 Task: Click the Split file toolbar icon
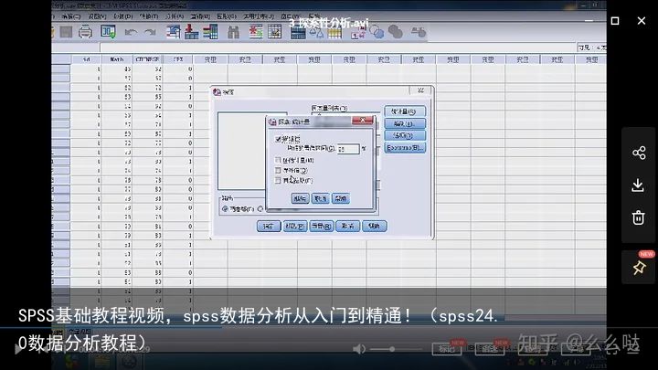point(298,33)
